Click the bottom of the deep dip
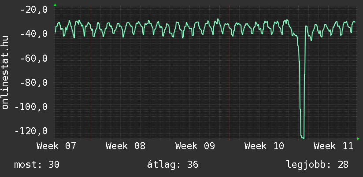 [x=302, y=137]
